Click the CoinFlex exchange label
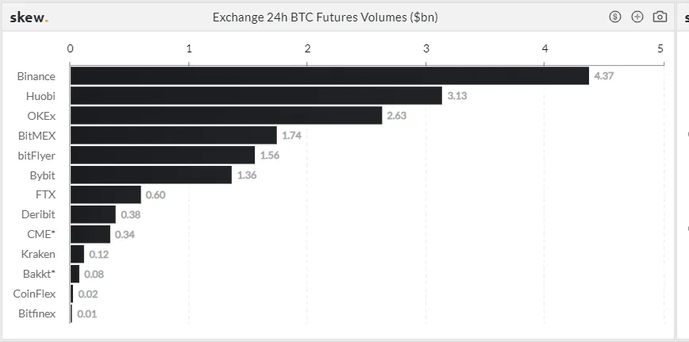 point(35,294)
